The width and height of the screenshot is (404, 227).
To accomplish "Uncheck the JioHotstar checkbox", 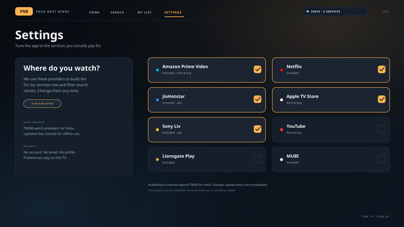I will tap(258, 99).
